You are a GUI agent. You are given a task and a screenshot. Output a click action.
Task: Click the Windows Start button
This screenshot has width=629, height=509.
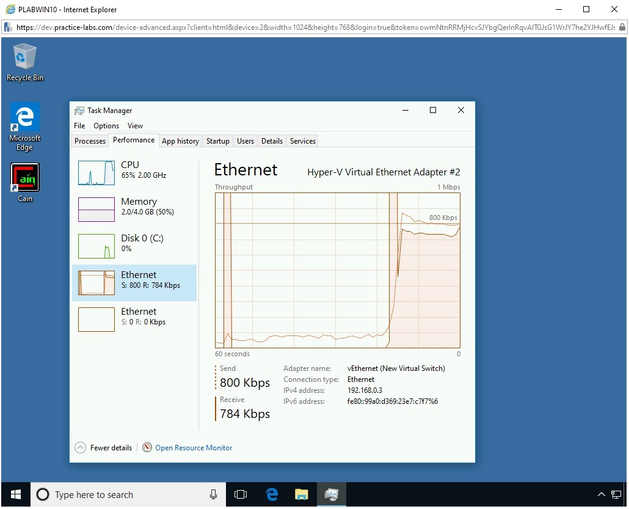click(15, 494)
